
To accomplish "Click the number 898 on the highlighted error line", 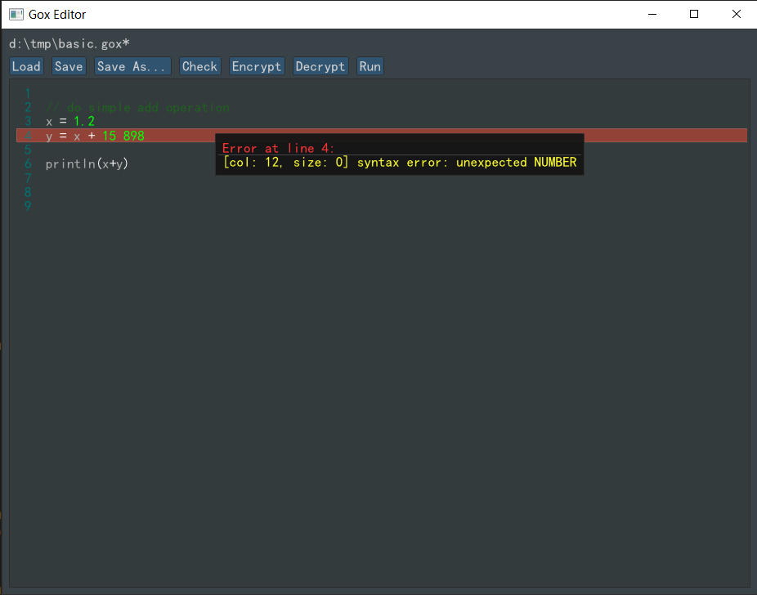I will 133,136.
